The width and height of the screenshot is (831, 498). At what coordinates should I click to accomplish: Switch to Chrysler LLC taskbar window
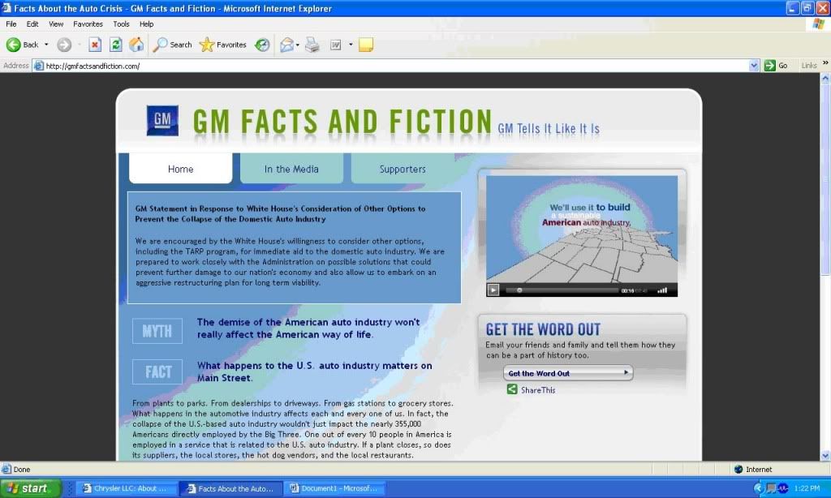[125, 488]
